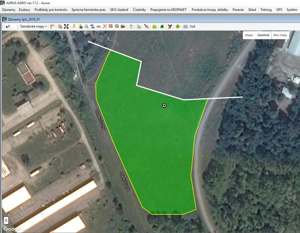Image resolution: width=300 pixels, height=233 pixels.
Task: Open the GPS menu
Action: [x=279, y=10]
